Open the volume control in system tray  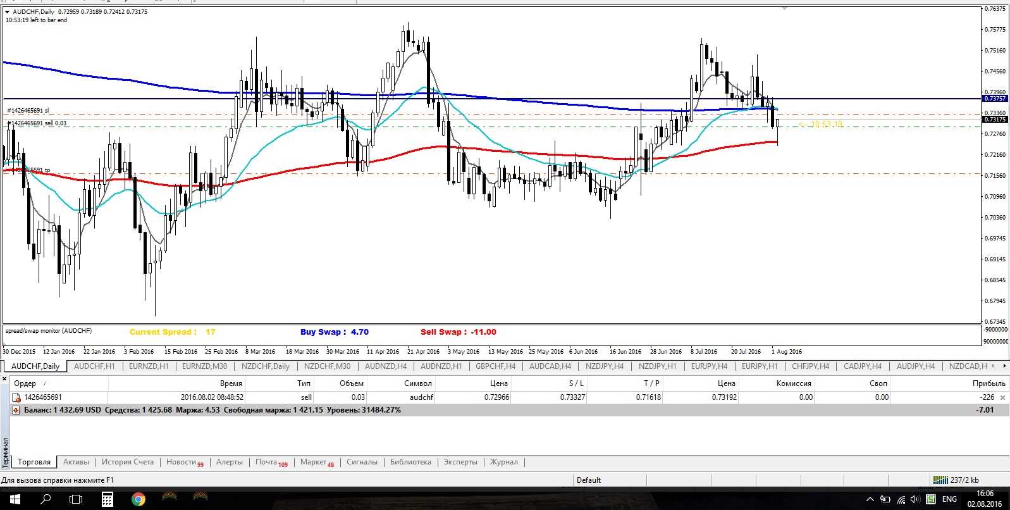[915, 499]
